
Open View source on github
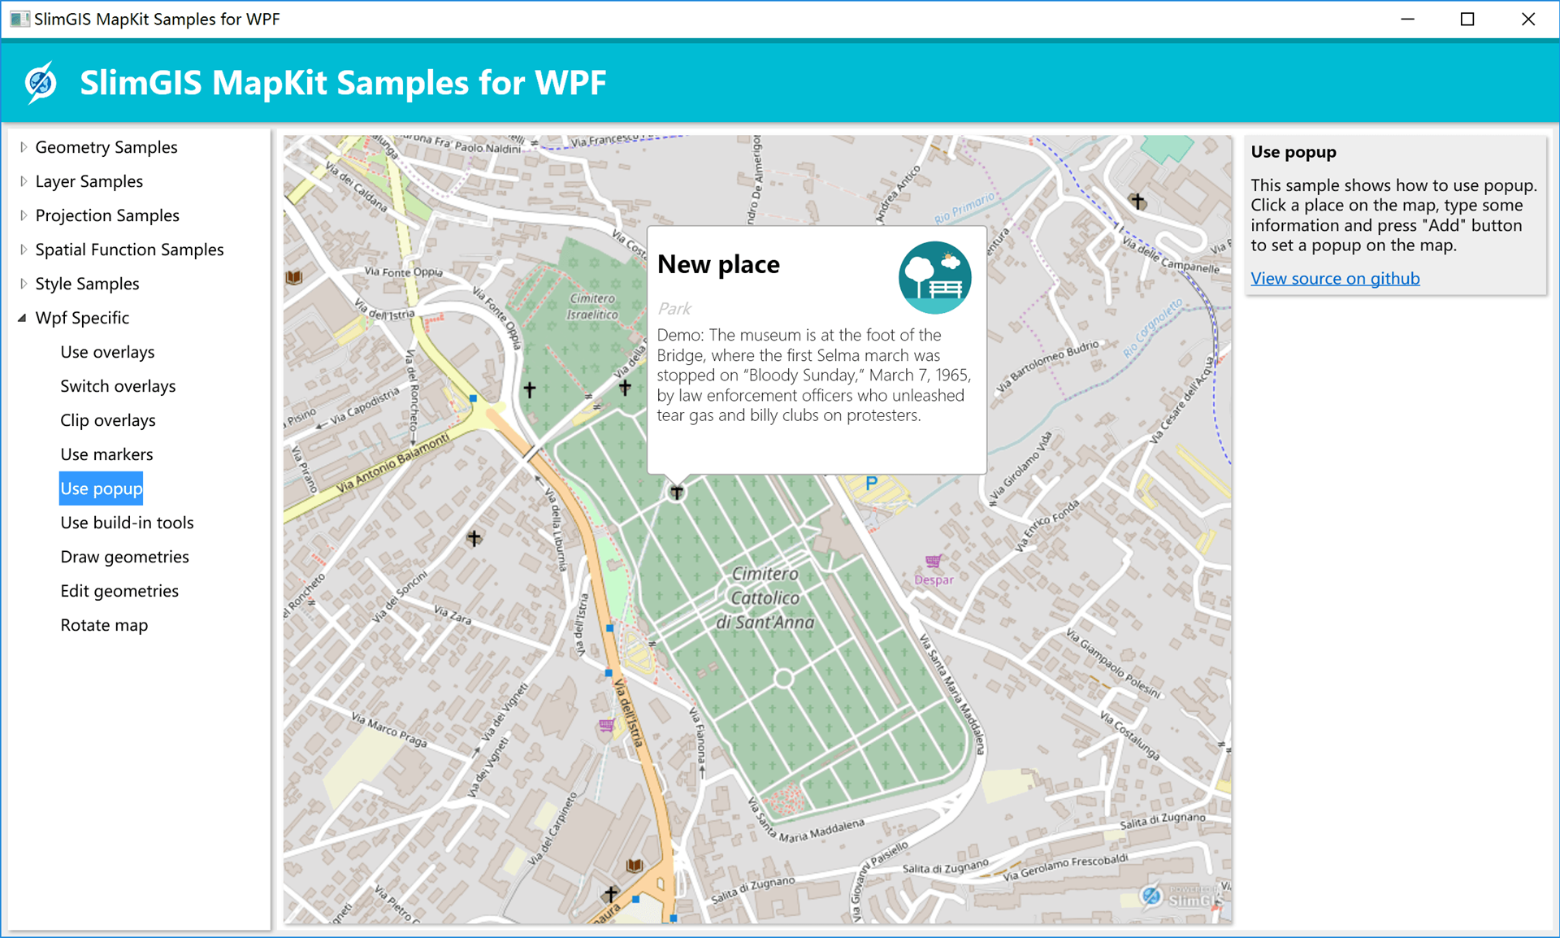coord(1335,278)
